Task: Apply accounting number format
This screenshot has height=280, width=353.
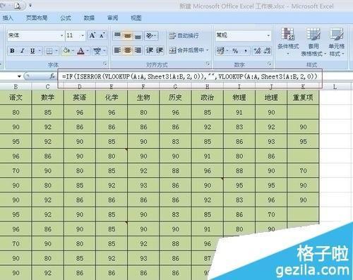Action: (220, 51)
